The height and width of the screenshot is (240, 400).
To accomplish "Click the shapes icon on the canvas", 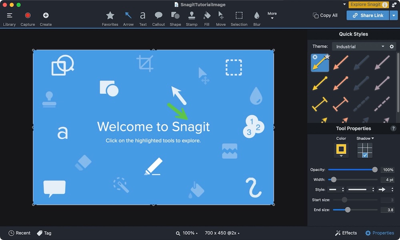I will point(109,88).
